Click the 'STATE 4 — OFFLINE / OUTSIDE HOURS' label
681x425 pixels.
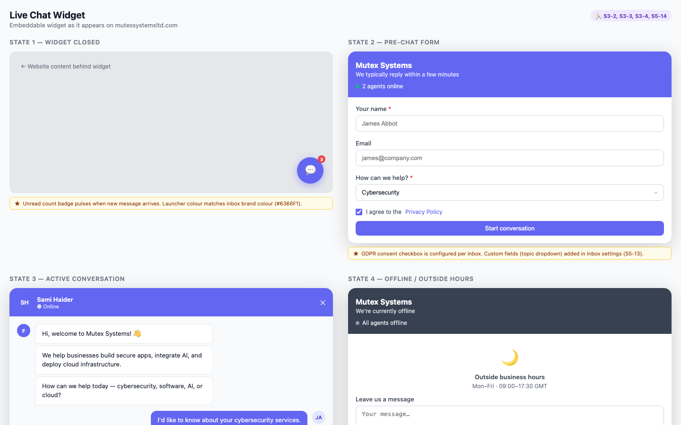point(411,279)
